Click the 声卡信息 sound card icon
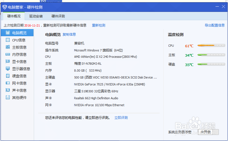The image size is (228, 141). (x=8, y=90)
